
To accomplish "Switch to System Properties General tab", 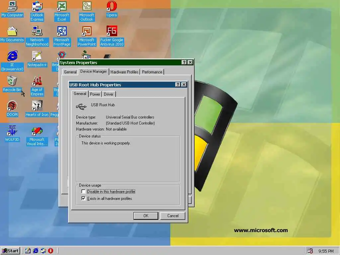I will (70, 72).
